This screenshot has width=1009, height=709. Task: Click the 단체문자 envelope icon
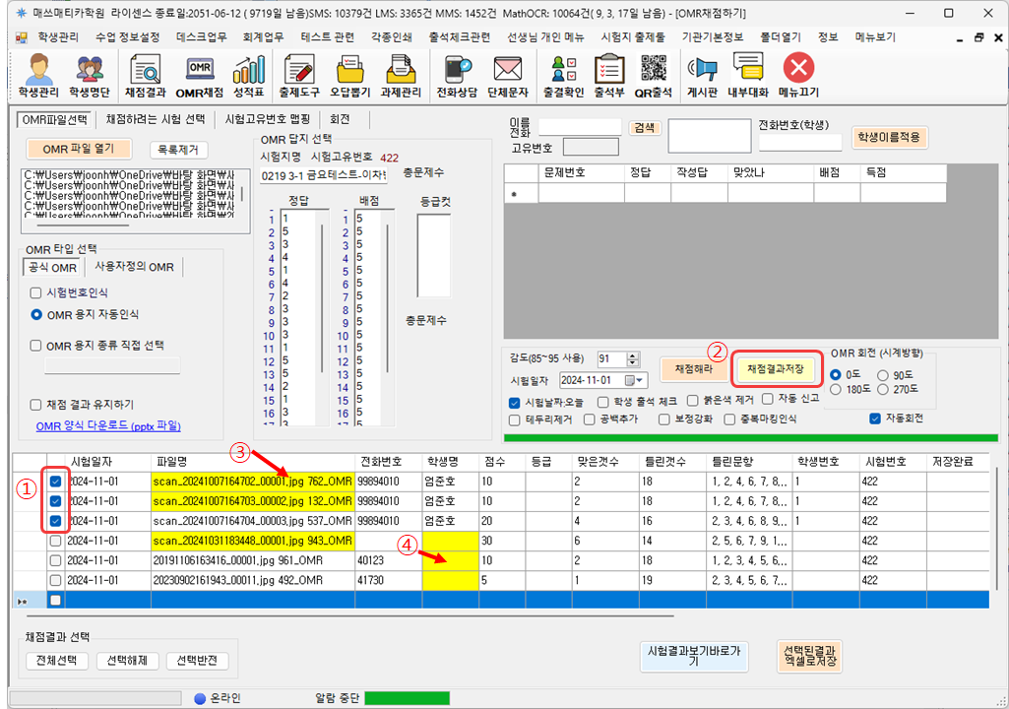pyautogui.click(x=508, y=76)
